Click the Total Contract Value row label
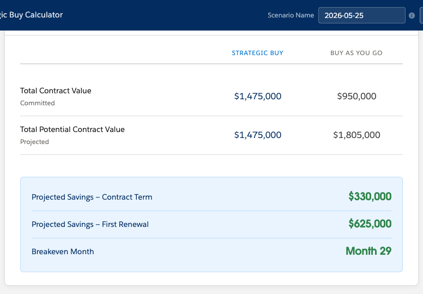Screen dimensions: 423x294 tap(56, 91)
